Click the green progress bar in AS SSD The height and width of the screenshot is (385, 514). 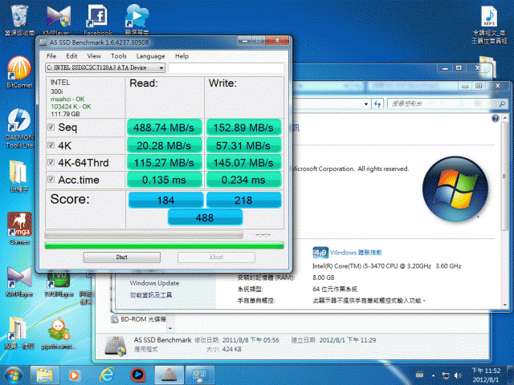coord(164,245)
